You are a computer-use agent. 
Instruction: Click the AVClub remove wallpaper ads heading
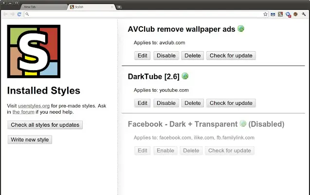coord(182,29)
